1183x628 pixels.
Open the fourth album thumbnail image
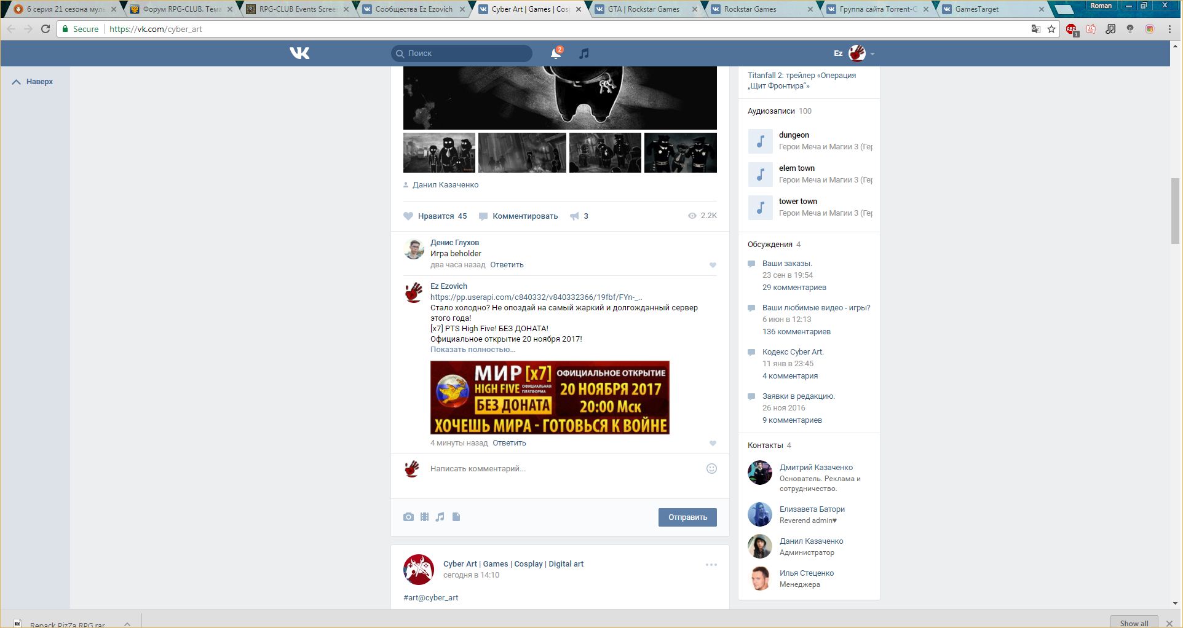click(681, 152)
